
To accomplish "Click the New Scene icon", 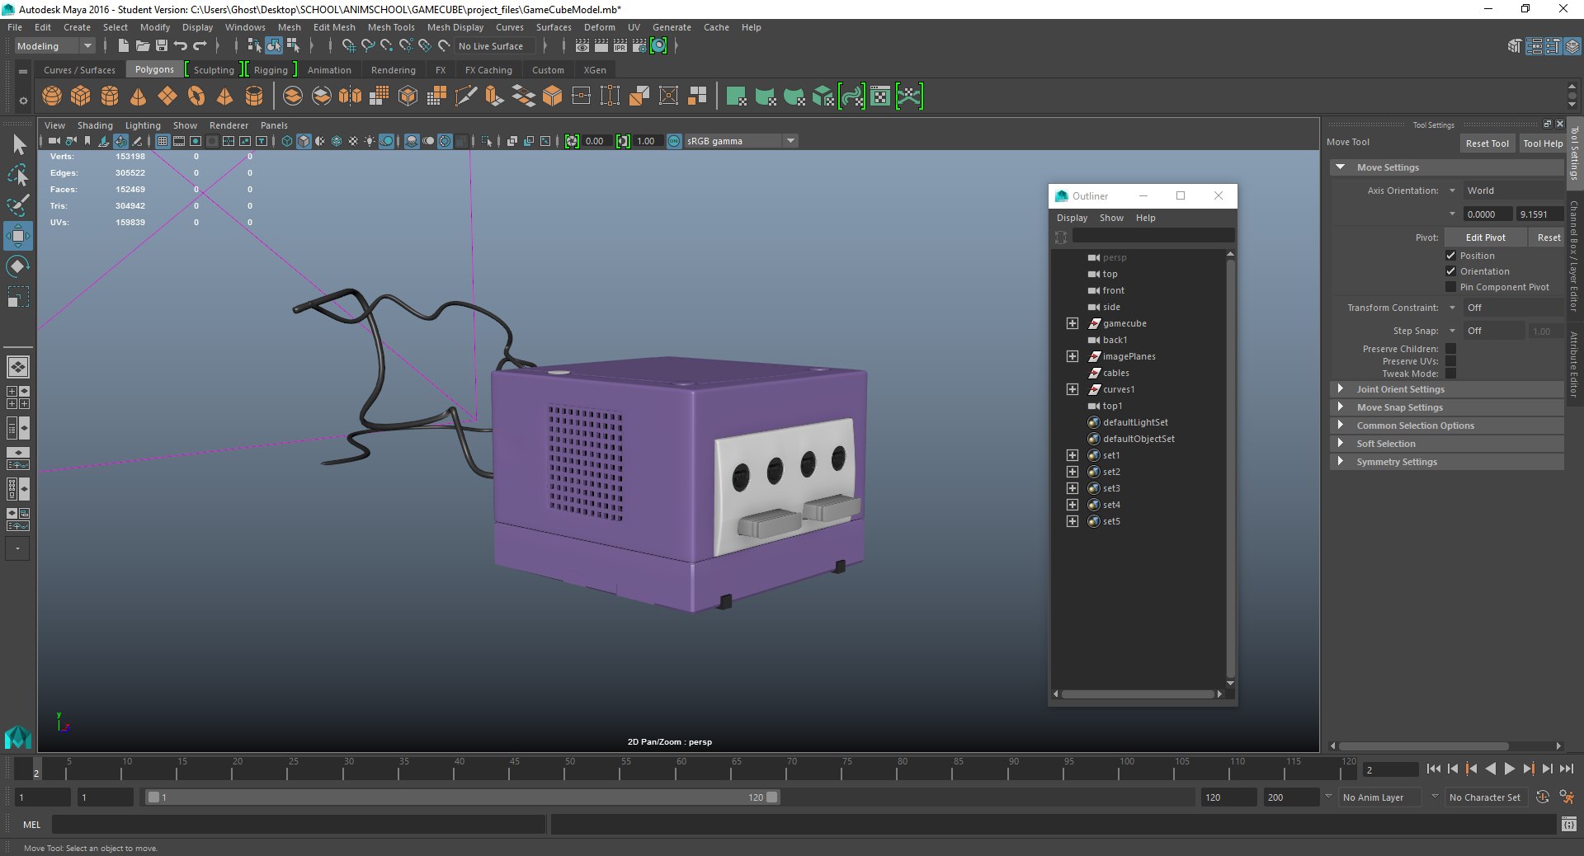I will point(124,45).
